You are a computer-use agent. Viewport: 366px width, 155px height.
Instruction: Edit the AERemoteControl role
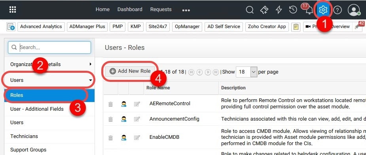[137, 104]
